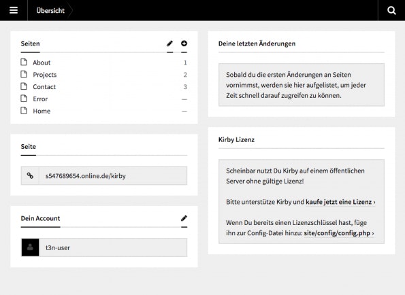
Task: Click the t3n-user avatar icon
Action: pyautogui.click(x=30, y=247)
